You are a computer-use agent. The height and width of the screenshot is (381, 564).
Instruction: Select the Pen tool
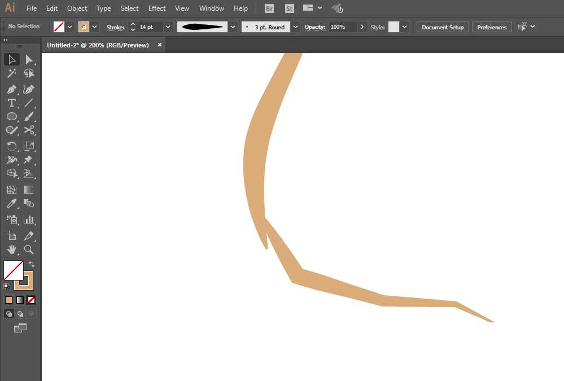[11, 89]
